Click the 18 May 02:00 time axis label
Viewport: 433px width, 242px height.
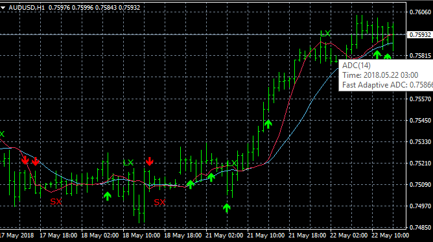pos(100,236)
